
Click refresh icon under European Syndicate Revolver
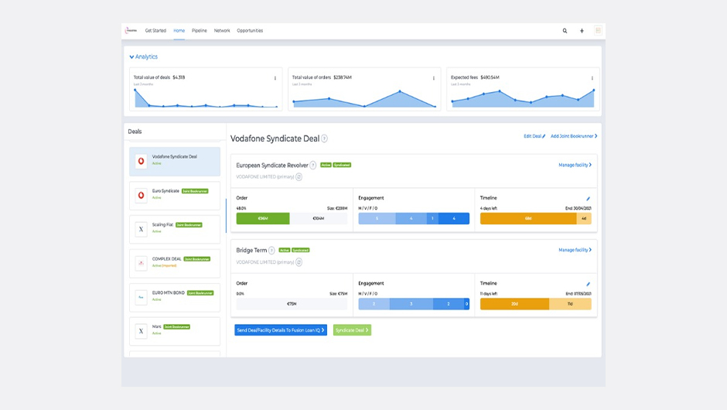click(299, 176)
